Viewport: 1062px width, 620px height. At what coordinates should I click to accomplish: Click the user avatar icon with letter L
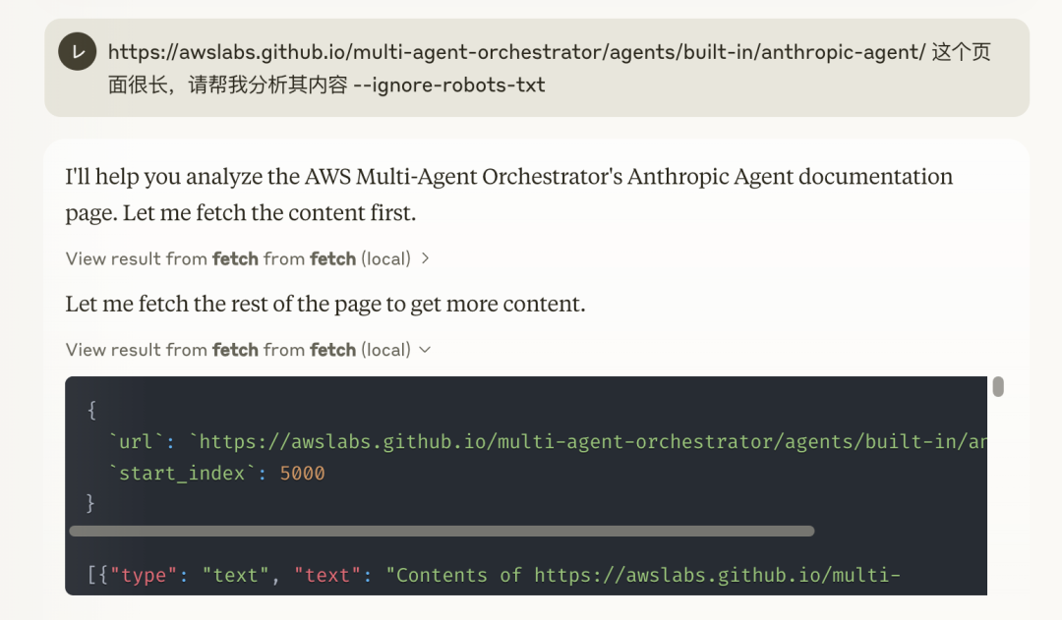coord(78,51)
